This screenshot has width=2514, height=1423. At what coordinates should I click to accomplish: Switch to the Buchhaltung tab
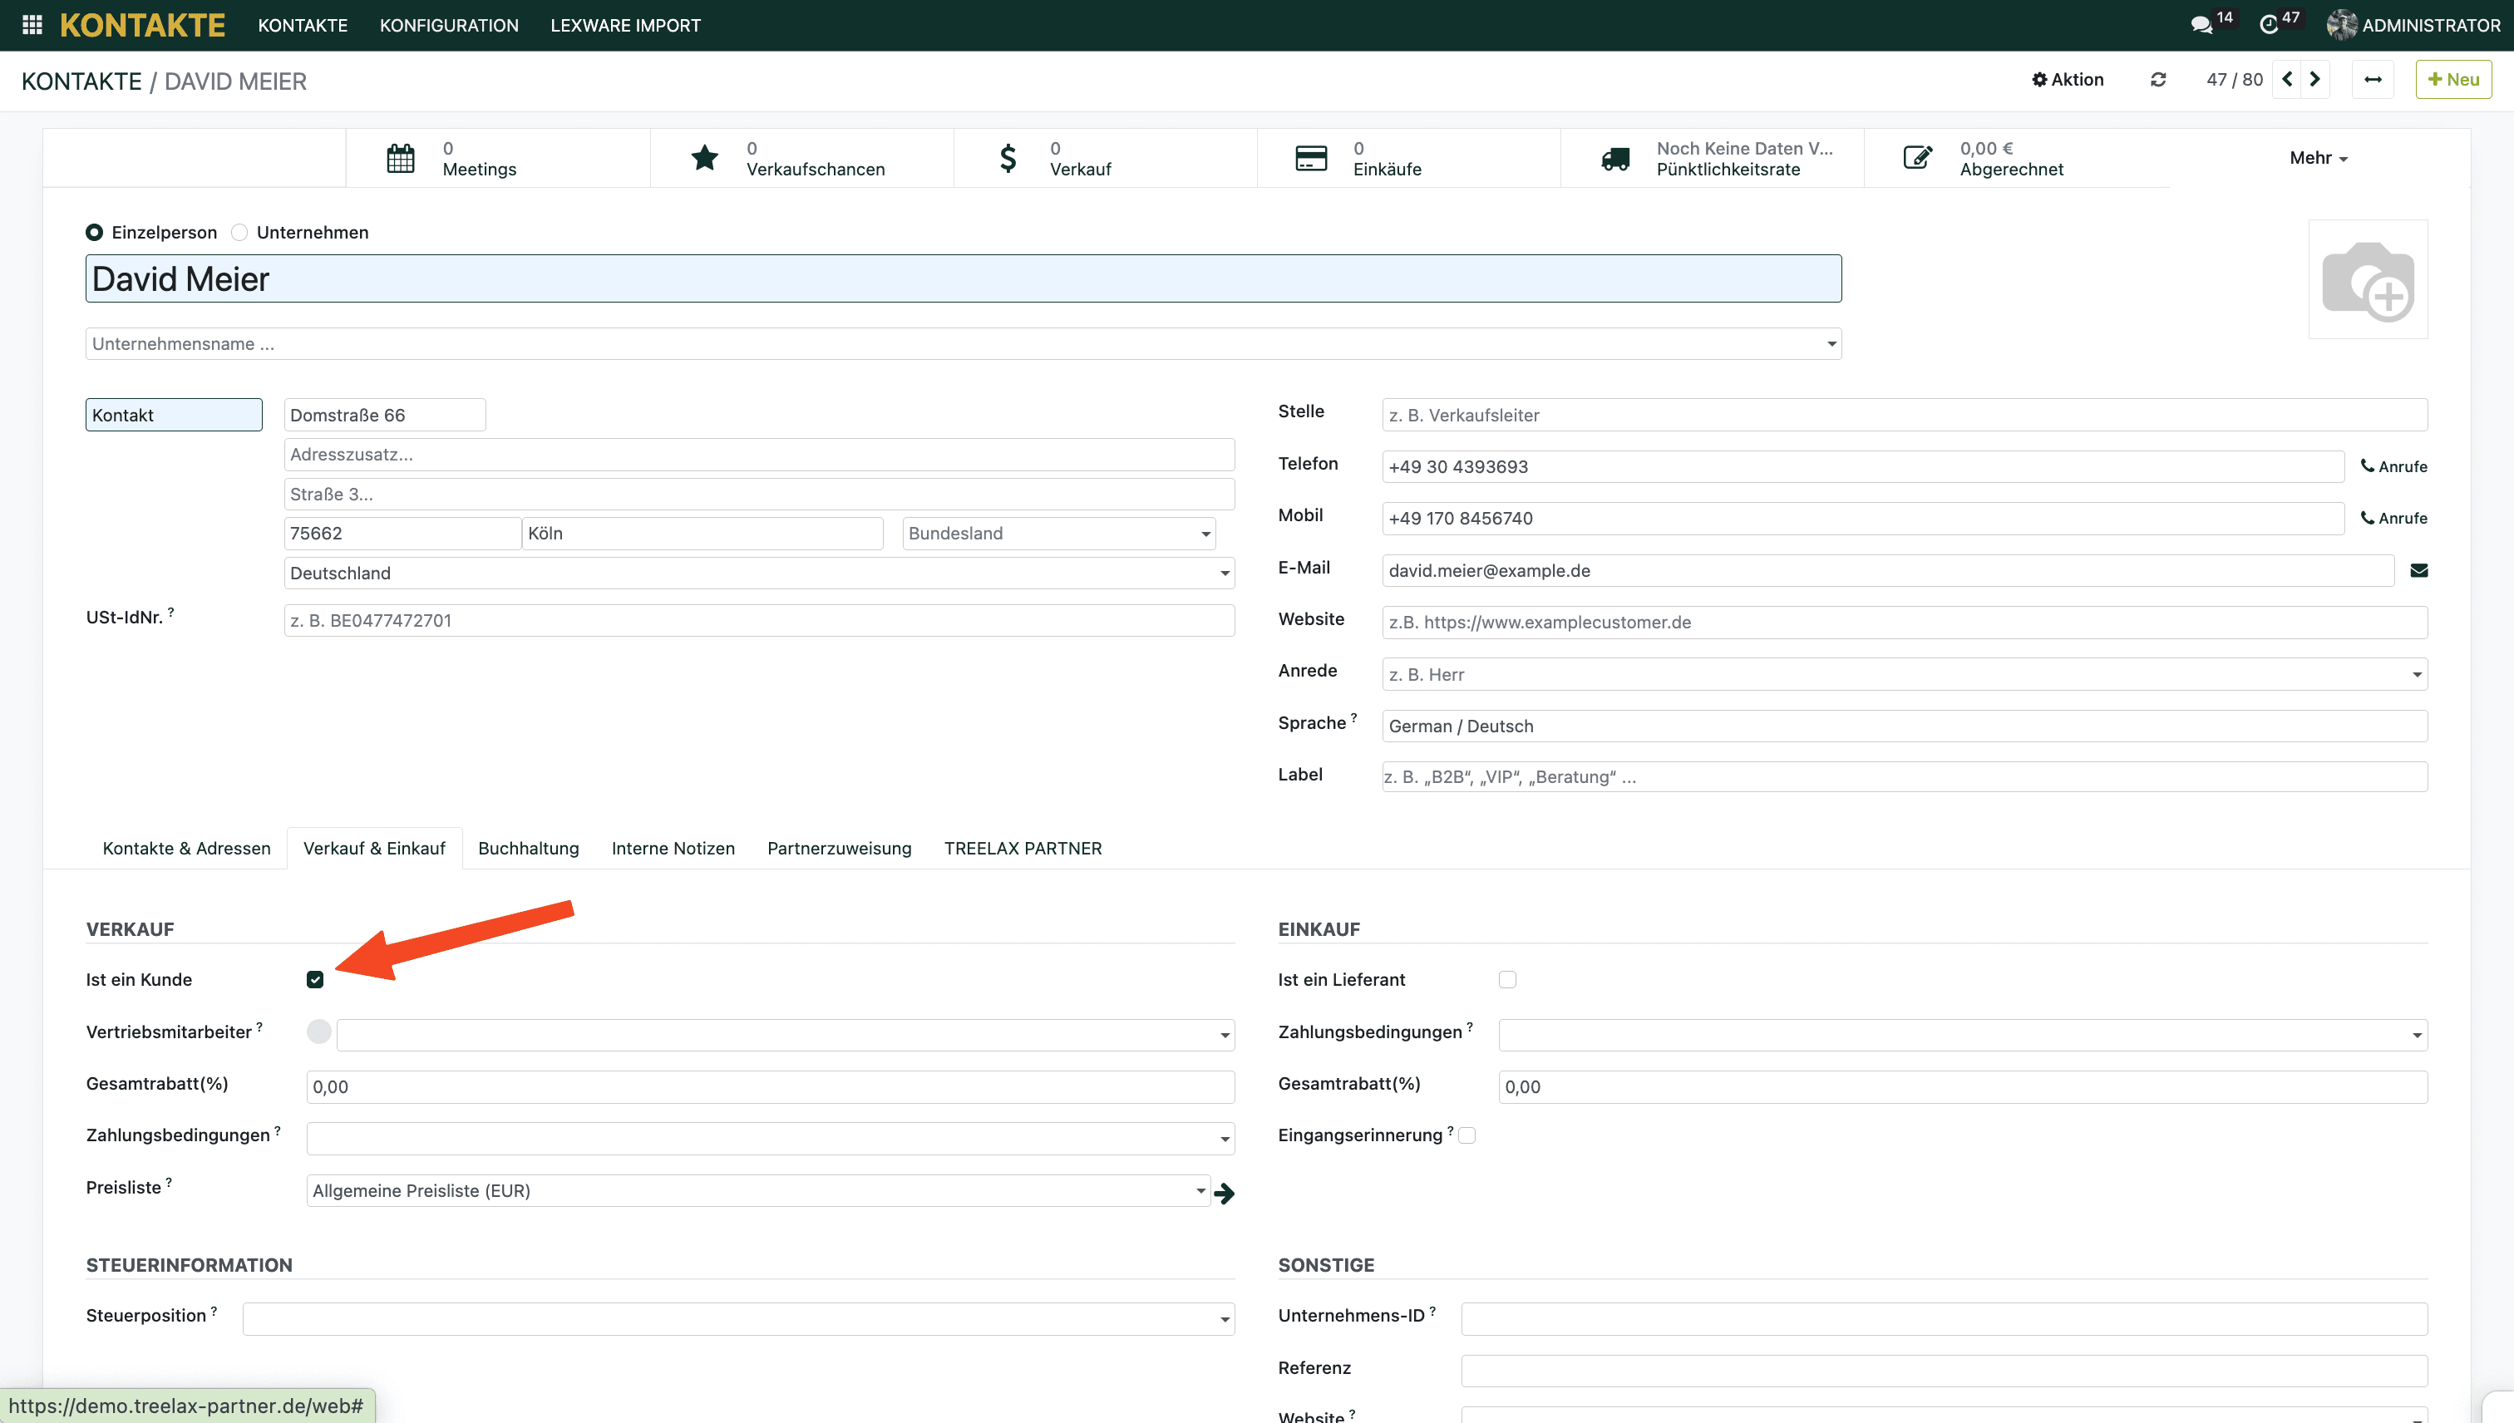point(528,849)
